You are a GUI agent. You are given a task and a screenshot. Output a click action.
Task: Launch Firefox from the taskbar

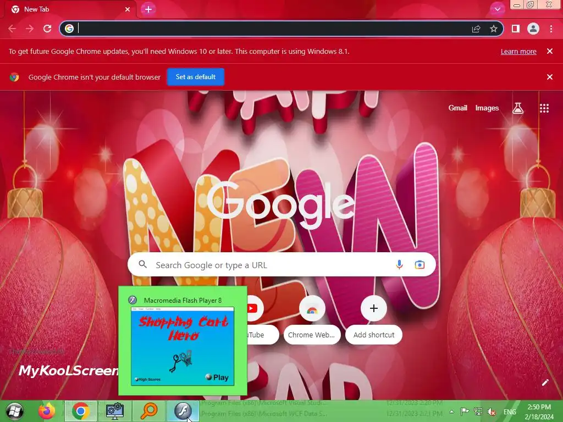pos(47,411)
